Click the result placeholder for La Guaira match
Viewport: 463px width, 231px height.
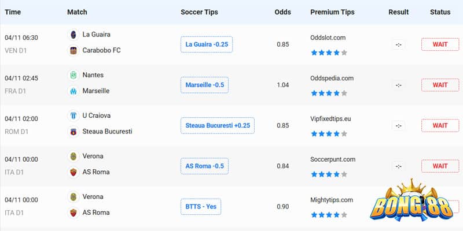pos(399,44)
